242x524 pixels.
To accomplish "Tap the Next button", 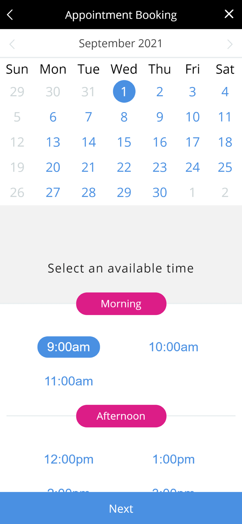I will (121, 508).
